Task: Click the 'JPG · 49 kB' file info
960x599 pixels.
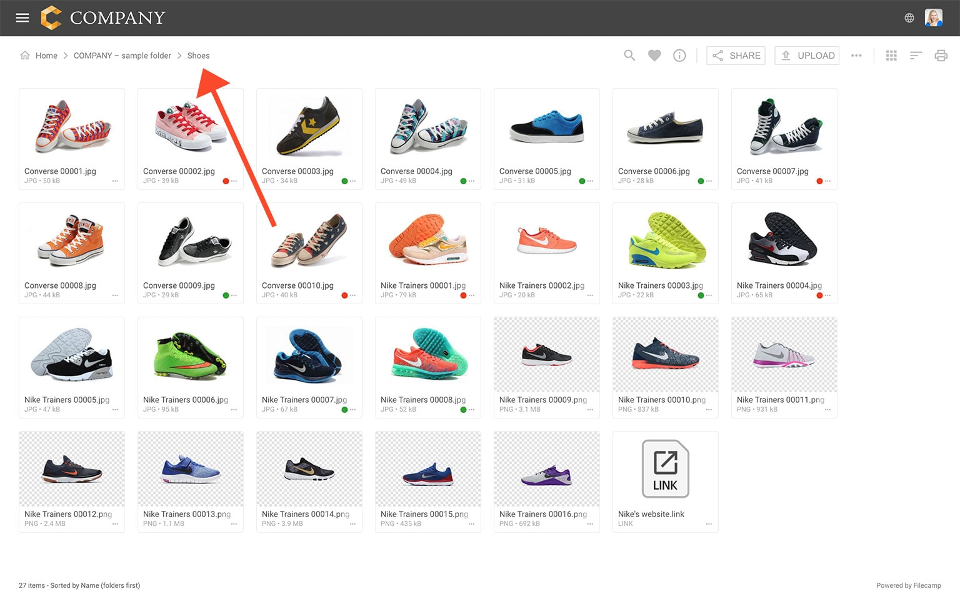Action: point(398,181)
